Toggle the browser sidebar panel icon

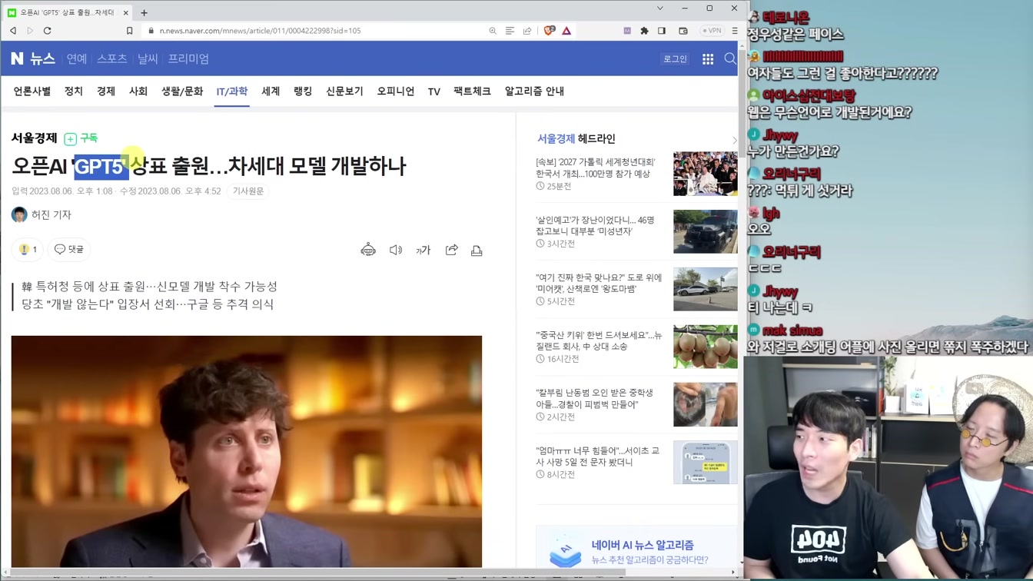(x=662, y=31)
